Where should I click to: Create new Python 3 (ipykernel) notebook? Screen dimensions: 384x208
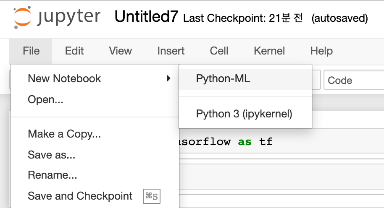[x=245, y=114]
